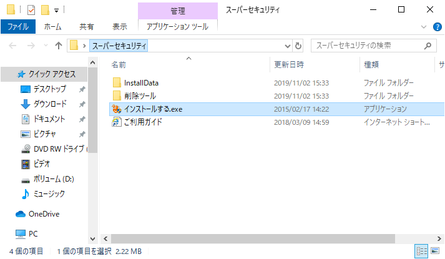Open ダウンロード in the navigation pane

coord(50,104)
